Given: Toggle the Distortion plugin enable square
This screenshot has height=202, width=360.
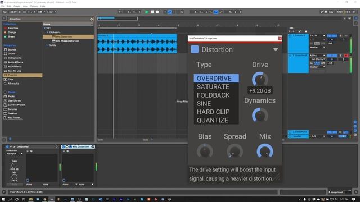Looking at the screenshot, I should coord(195,49).
